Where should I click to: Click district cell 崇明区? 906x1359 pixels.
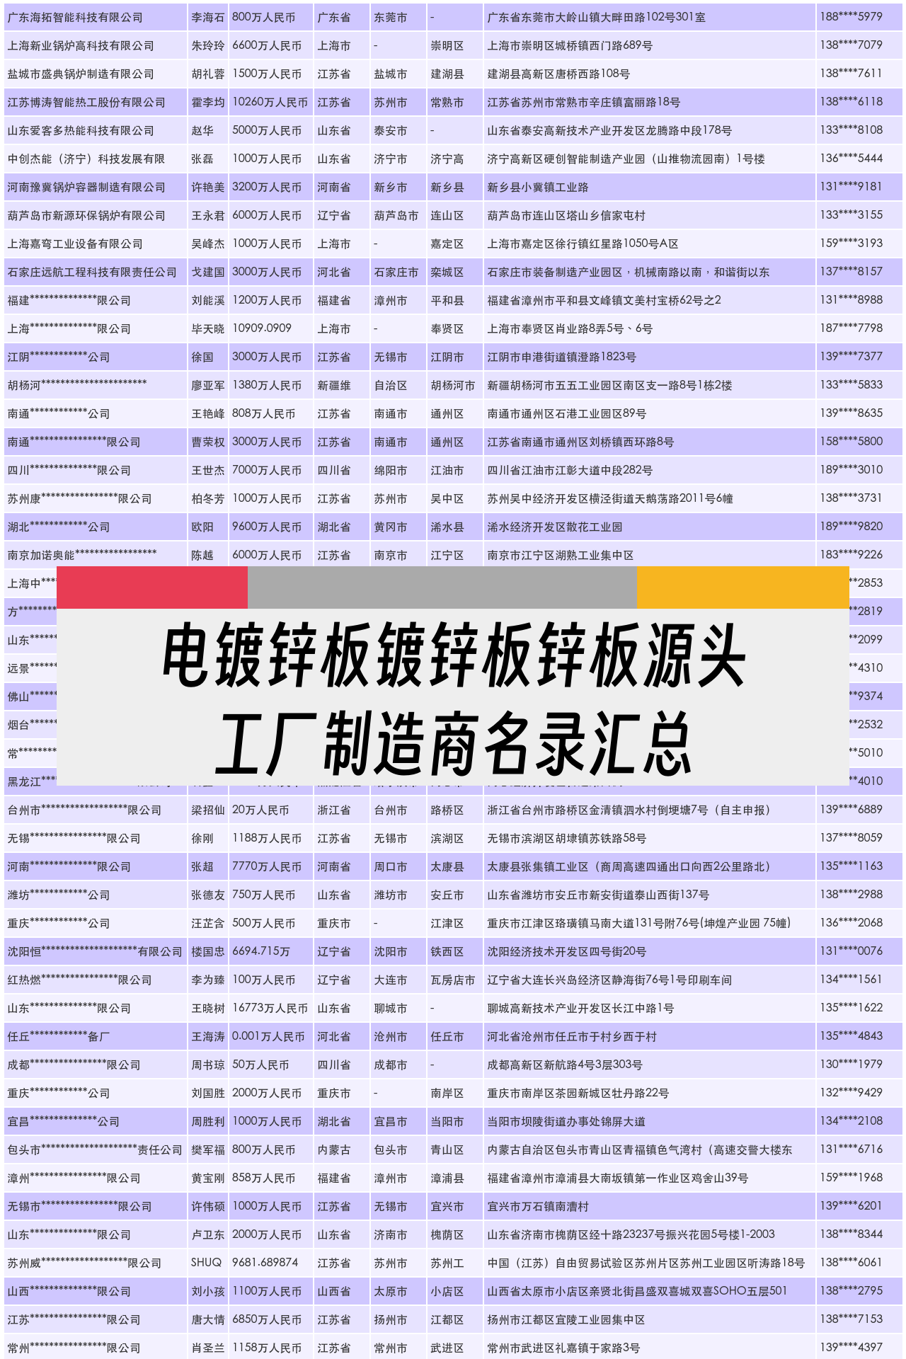click(x=447, y=45)
